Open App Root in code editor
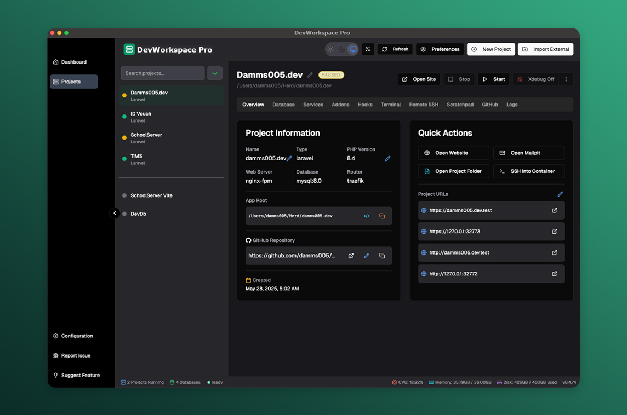This screenshot has width=627, height=415. click(367, 216)
